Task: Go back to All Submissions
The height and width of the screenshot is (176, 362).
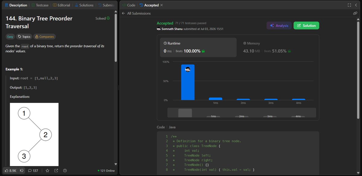Action: pyautogui.click(x=139, y=13)
